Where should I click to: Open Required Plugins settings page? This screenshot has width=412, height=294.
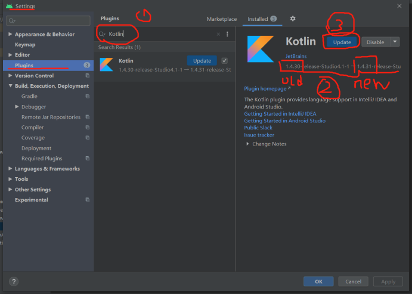(x=42, y=159)
